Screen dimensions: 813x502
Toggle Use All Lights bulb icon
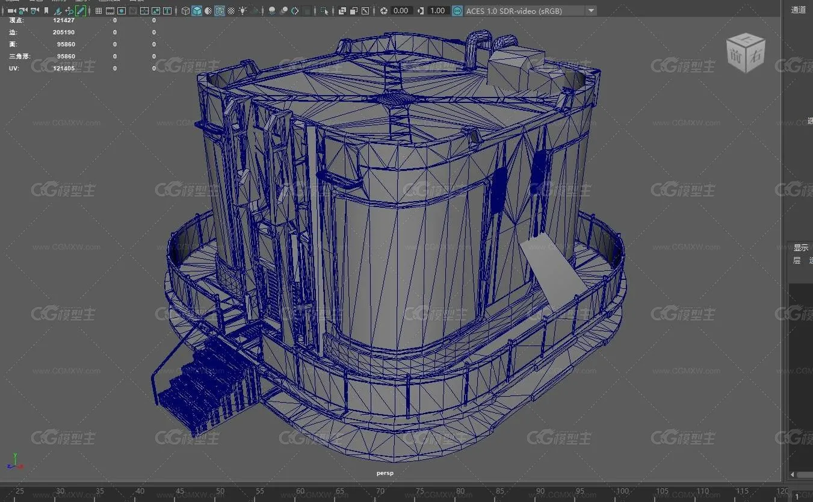tap(243, 11)
